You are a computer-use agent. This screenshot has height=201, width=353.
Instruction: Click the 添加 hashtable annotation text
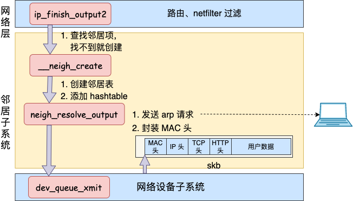pyautogui.click(x=99, y=96)
